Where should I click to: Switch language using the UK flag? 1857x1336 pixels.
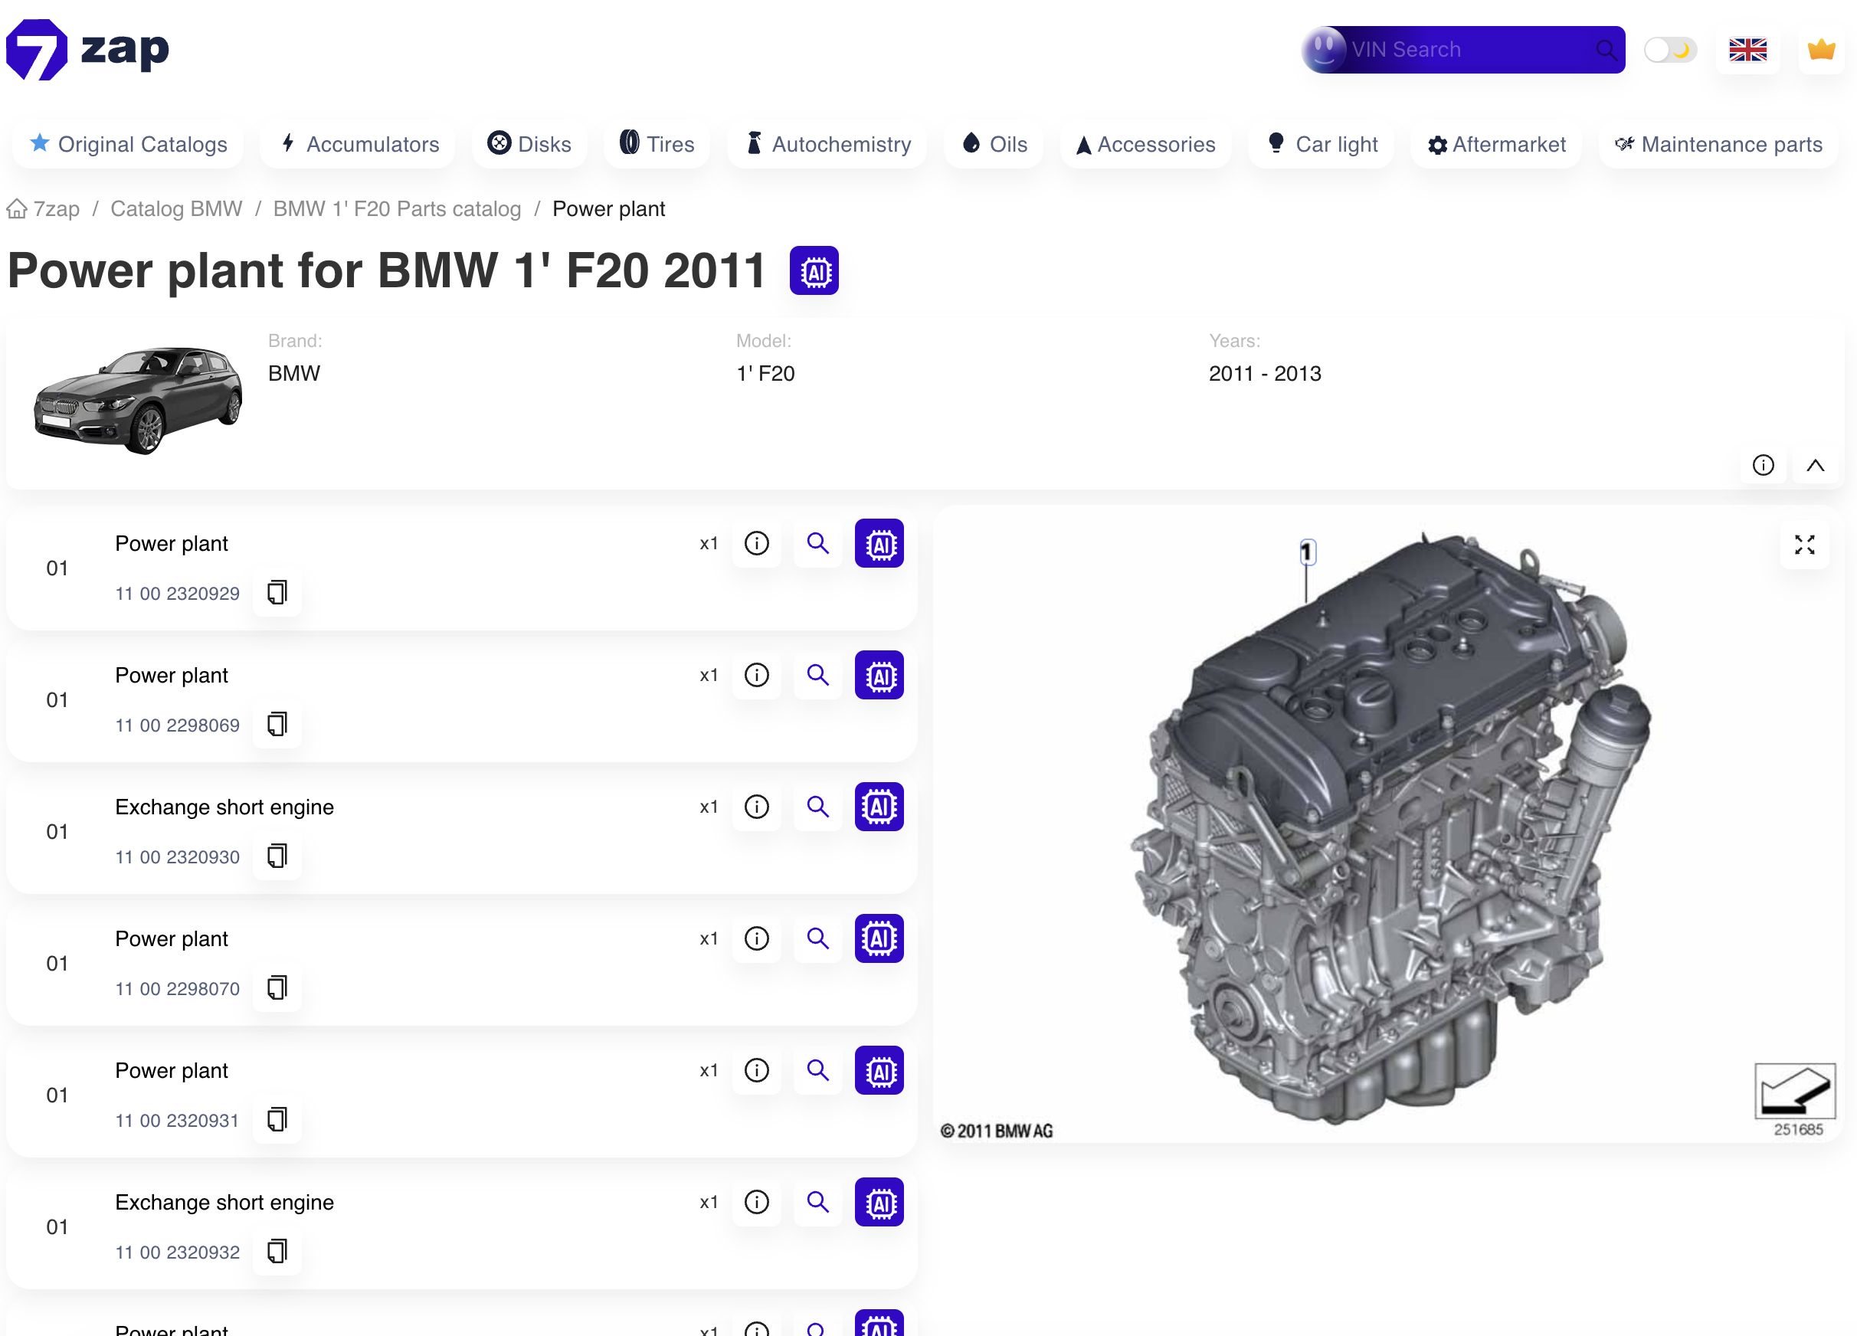(1748, 49)
